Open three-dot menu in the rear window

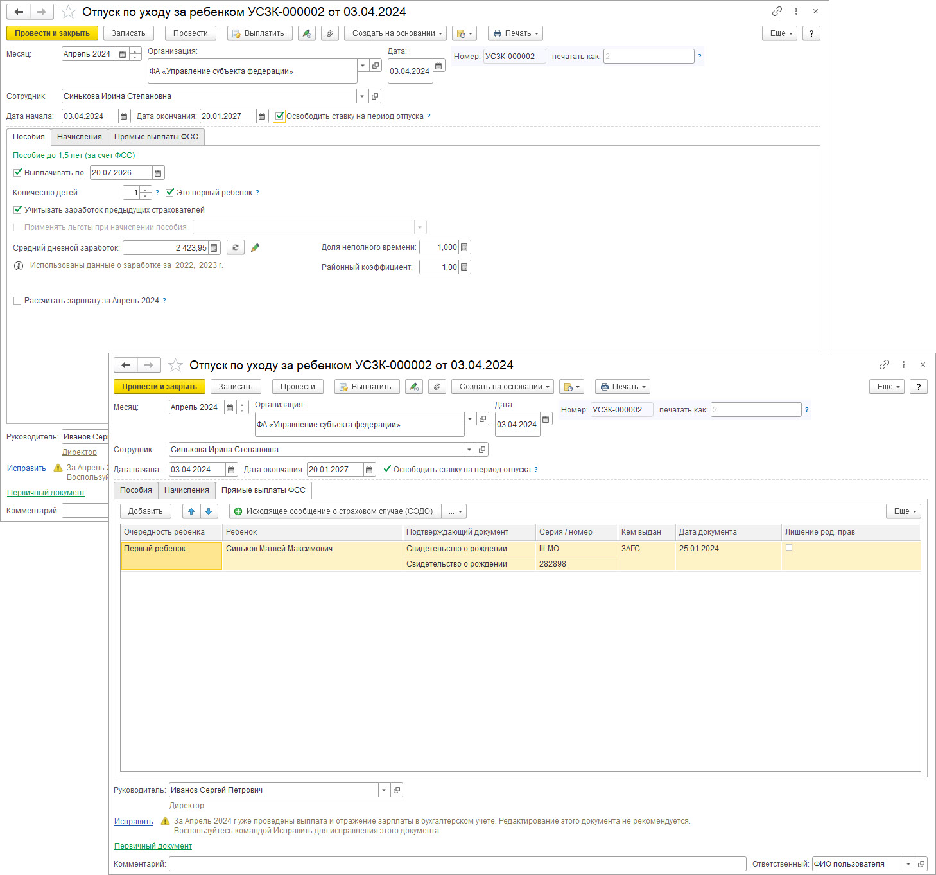[796, 12]
